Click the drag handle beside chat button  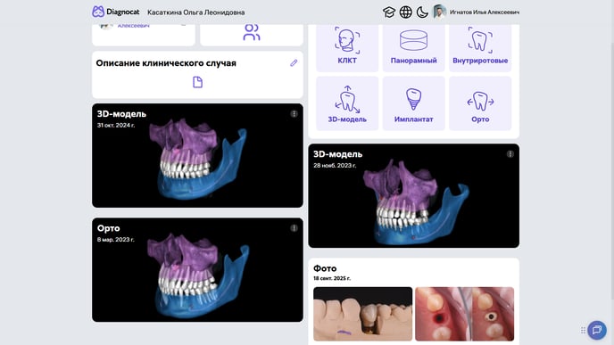click(x=583, y=331)
